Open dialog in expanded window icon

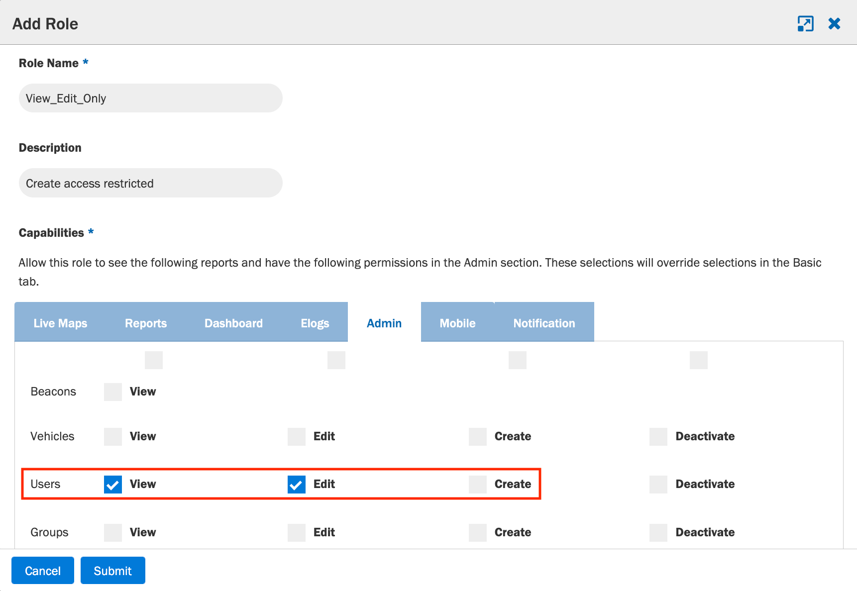805,23
